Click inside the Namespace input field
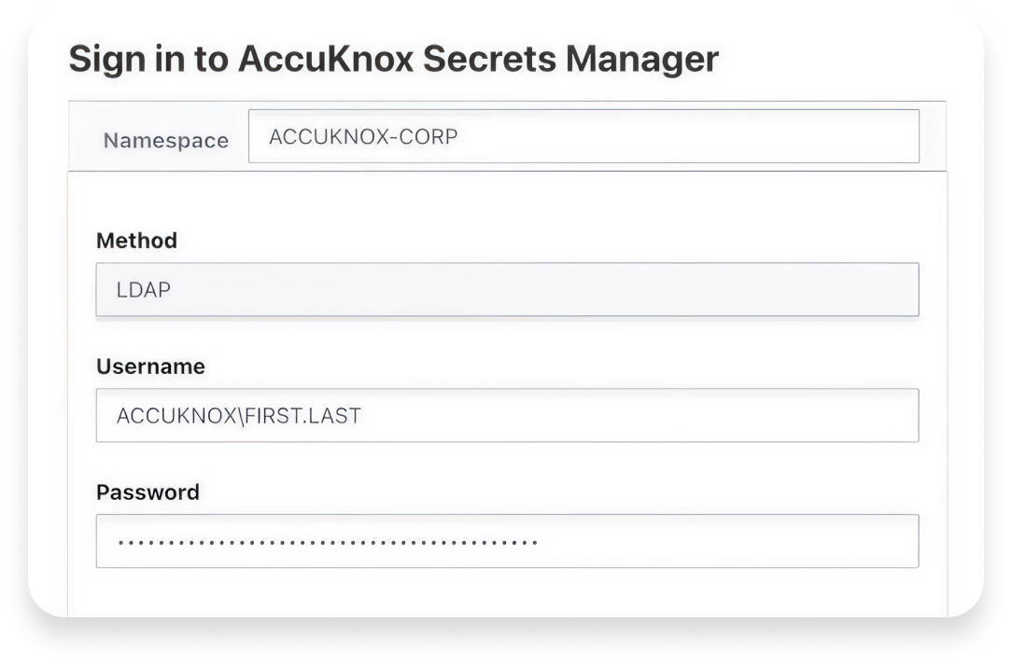1012x664 pixels. [x=583, y=136]
